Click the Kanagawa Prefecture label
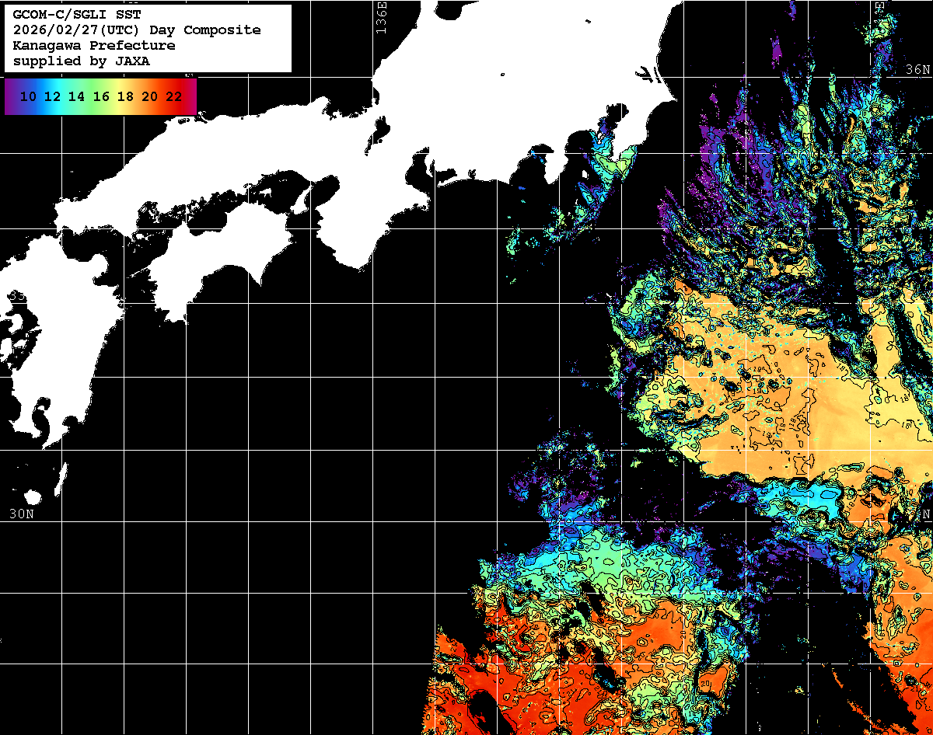The image size is (933, 735). [93, 46]
